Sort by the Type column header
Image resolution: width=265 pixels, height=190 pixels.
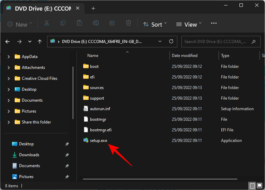225,56
